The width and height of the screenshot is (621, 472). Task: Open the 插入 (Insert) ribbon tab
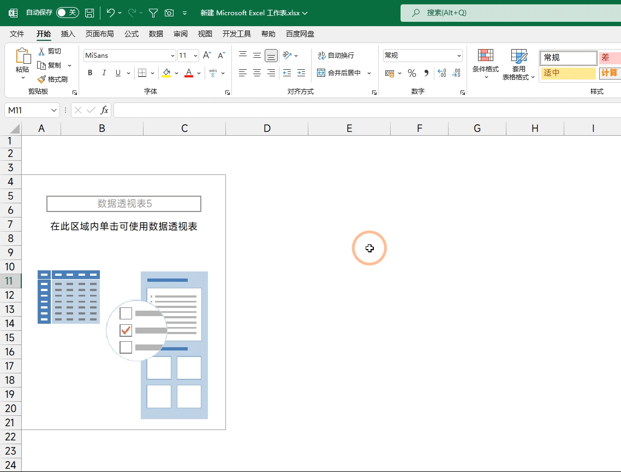[x=68, y=34]
